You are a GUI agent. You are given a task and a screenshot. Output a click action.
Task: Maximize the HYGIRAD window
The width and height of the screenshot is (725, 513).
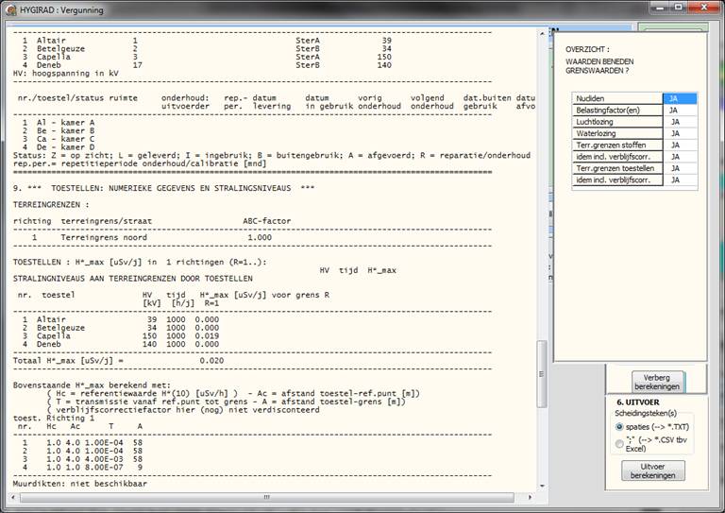[x=679, y=7]
